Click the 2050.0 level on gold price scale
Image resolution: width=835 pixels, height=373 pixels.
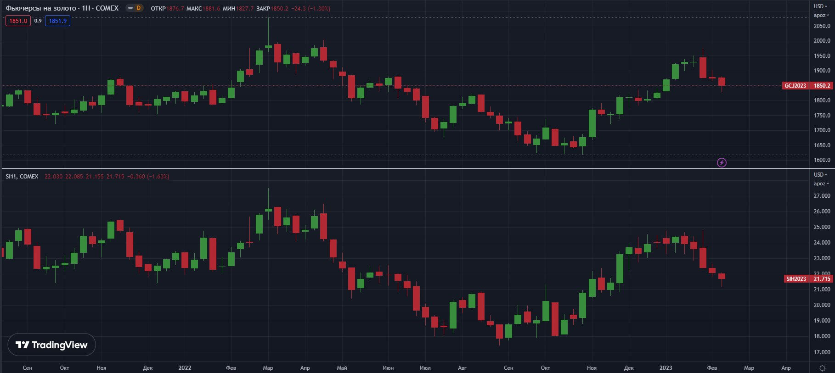[822, 26]
